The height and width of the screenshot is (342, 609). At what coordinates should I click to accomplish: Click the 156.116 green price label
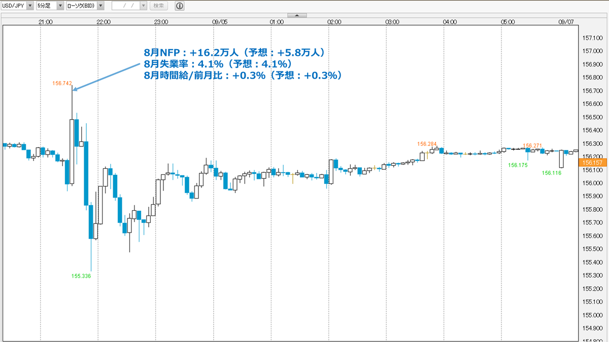(x=552, y=173)
